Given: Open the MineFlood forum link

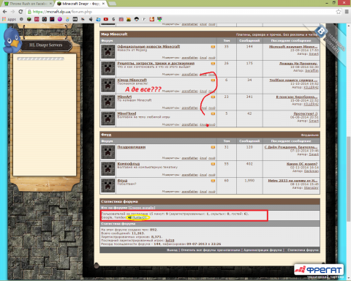Looking at the screenshot, I should 127,113.
